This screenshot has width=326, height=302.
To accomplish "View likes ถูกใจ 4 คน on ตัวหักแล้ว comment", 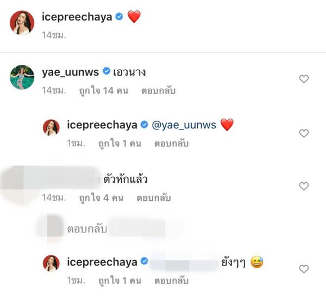I will (x=101, y=198).
